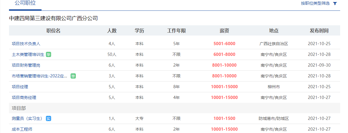Open 项目经理 job link
Viewport: 348px width, 133px height.
pos(20,87)
